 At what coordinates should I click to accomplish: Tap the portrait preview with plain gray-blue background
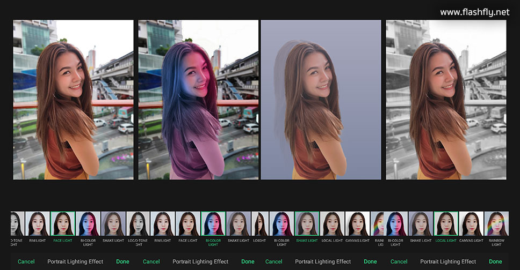pyautogui.click(x=321, y=100)
